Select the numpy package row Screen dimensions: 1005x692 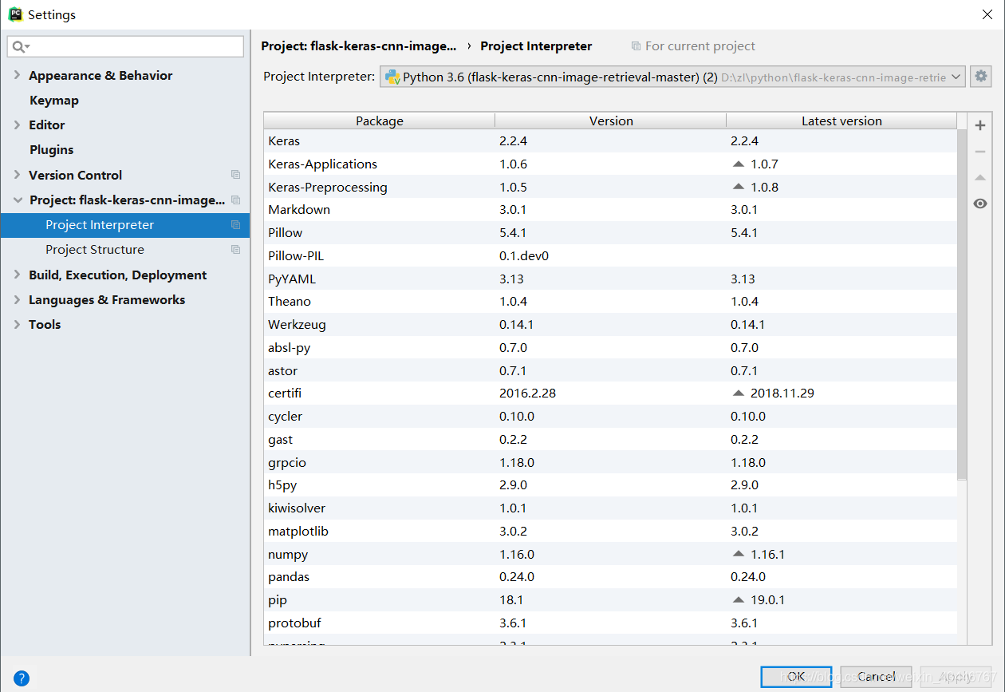coord(611,554)
